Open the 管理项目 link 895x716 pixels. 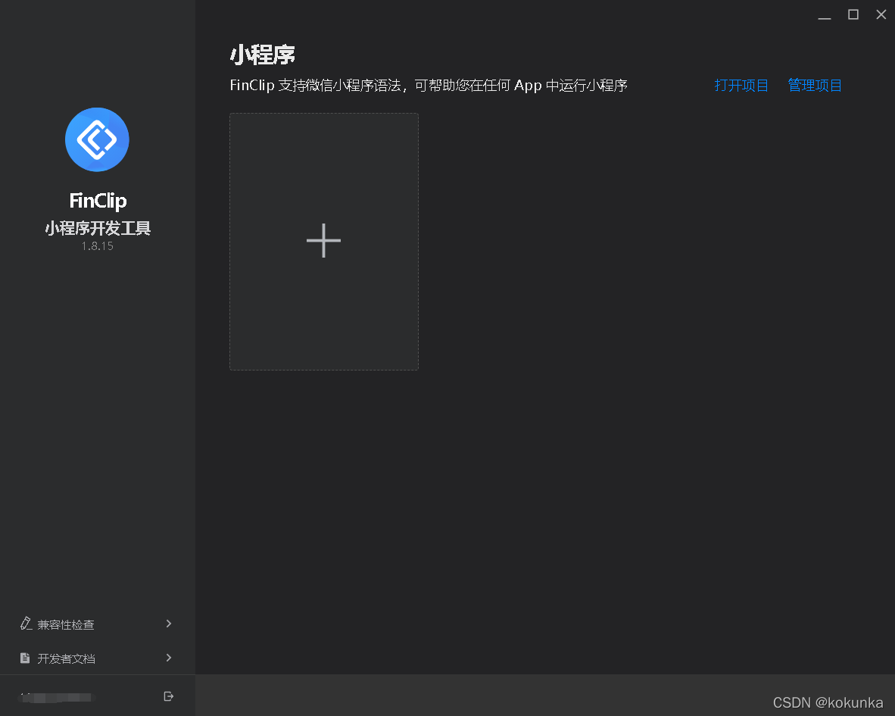click(814, 86)
